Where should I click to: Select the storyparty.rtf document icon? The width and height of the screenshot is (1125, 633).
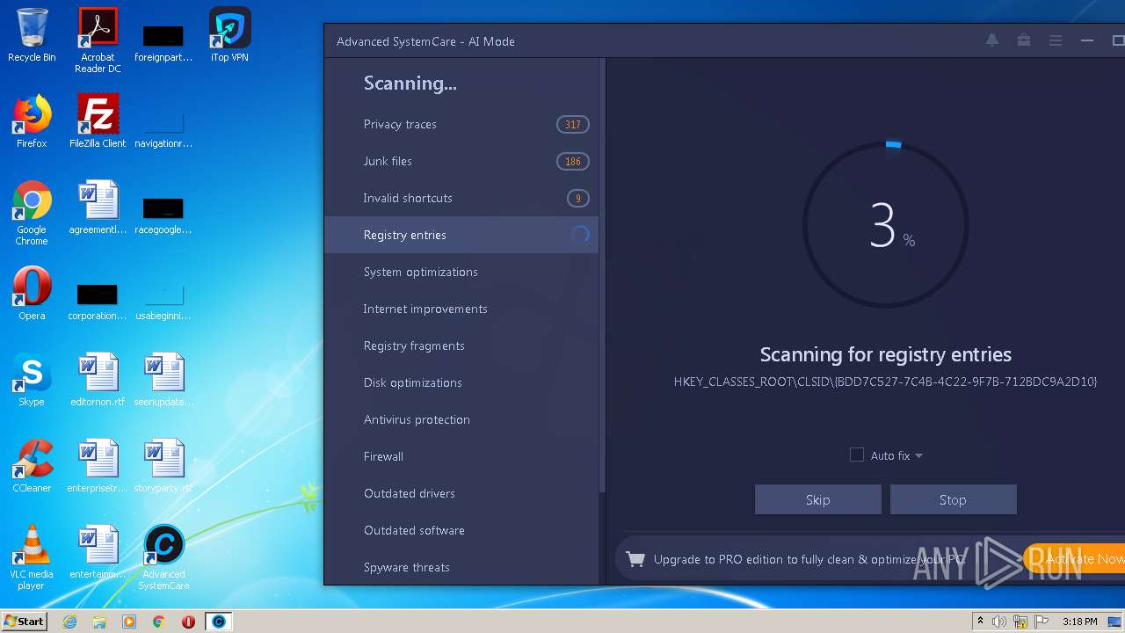163,466
